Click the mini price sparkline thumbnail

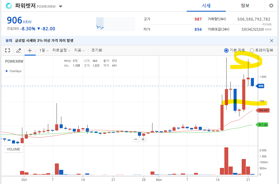(x=116, y=24)
